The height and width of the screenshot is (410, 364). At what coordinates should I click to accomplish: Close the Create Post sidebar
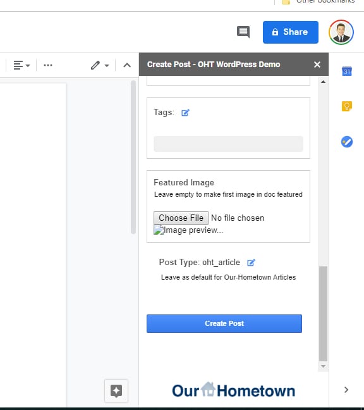pos(317,65)
